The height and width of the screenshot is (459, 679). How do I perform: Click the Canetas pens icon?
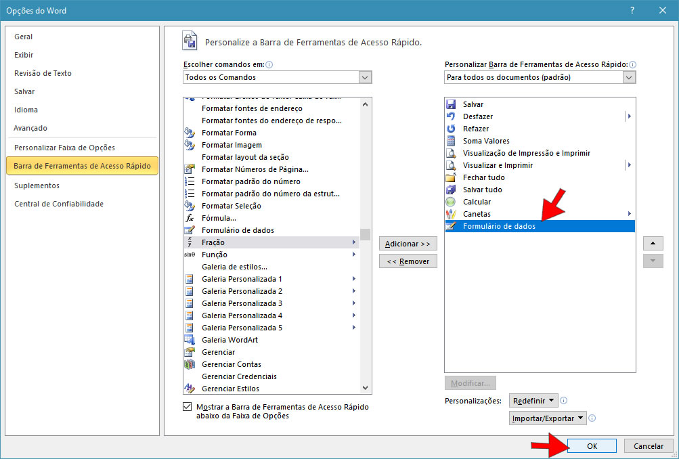pos(451,214)
